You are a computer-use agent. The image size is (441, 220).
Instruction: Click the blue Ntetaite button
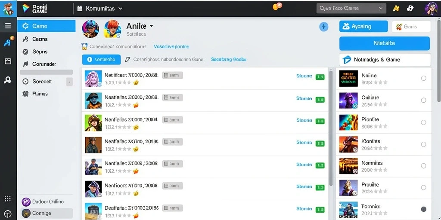coord(385,43)
